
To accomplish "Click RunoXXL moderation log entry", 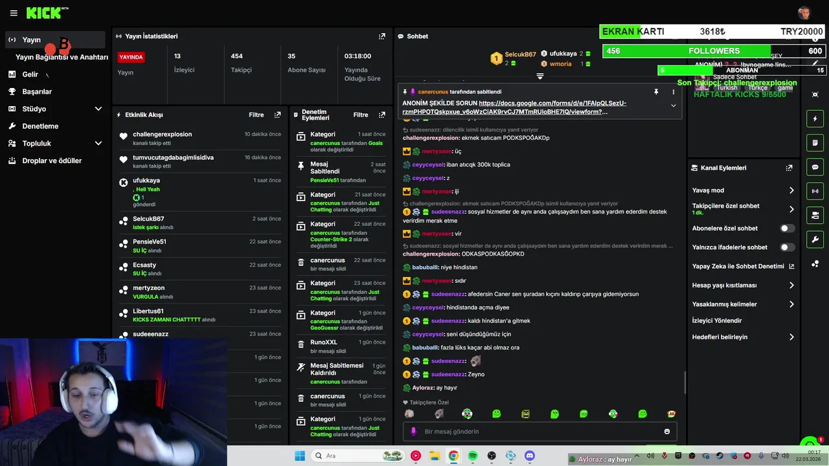I will (342, 346).
